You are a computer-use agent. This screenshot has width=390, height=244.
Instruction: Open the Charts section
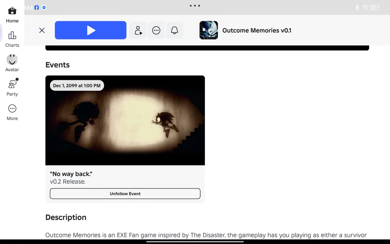point(12,39)
